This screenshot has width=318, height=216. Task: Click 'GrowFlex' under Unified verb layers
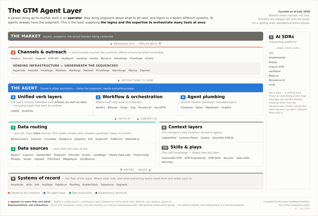27,111
